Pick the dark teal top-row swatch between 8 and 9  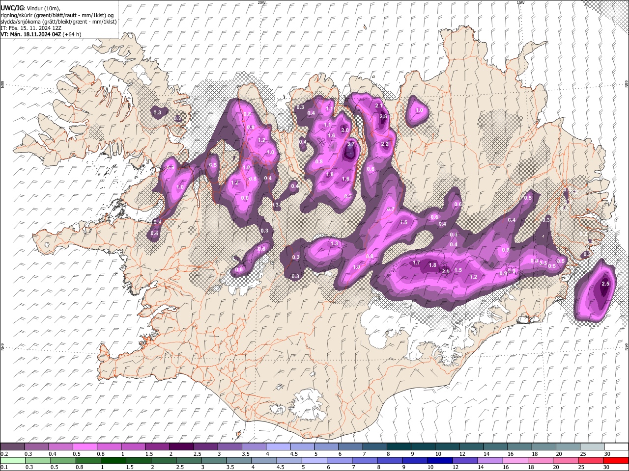coord(399,447)
